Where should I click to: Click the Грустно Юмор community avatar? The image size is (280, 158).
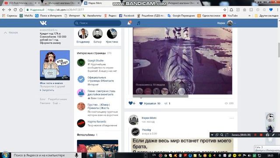coord(81,106)
